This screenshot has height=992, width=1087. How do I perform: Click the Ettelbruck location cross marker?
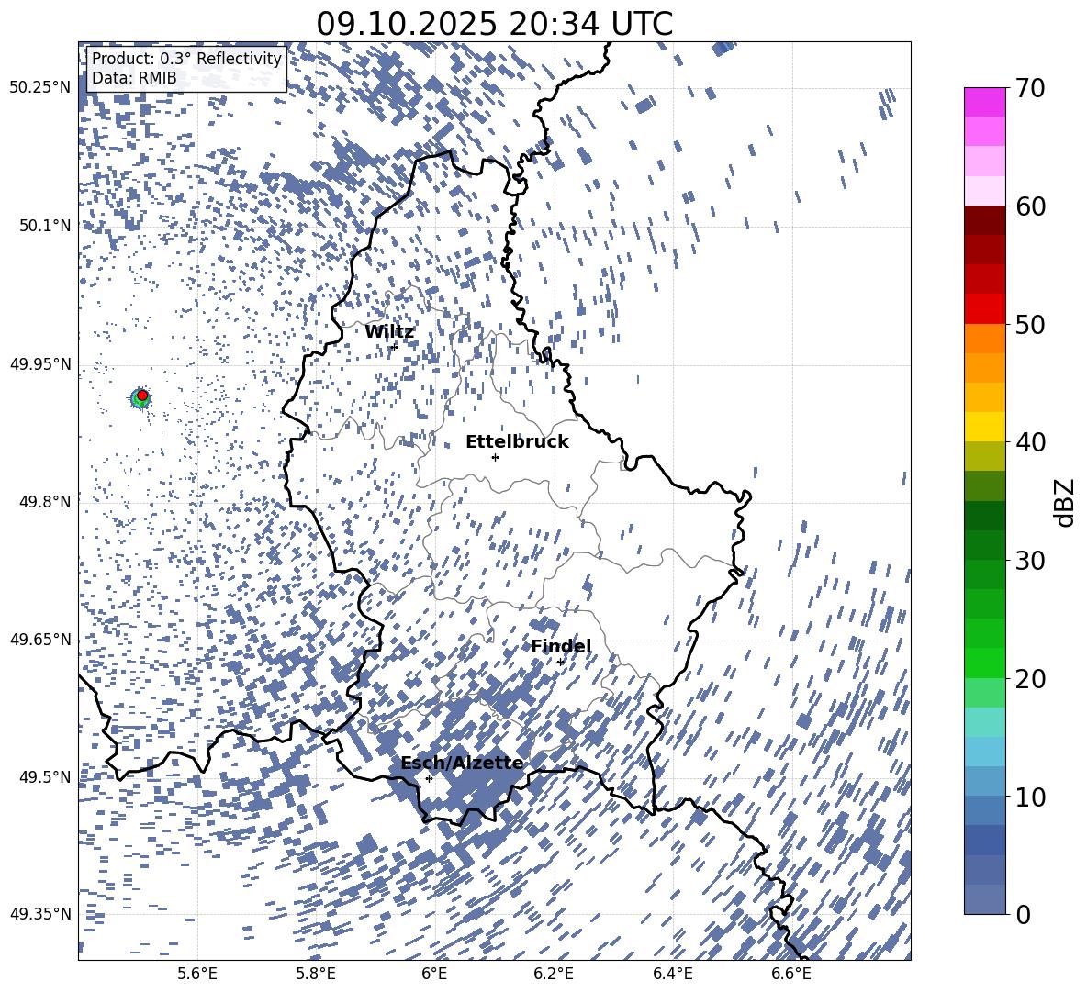[495, 457]
